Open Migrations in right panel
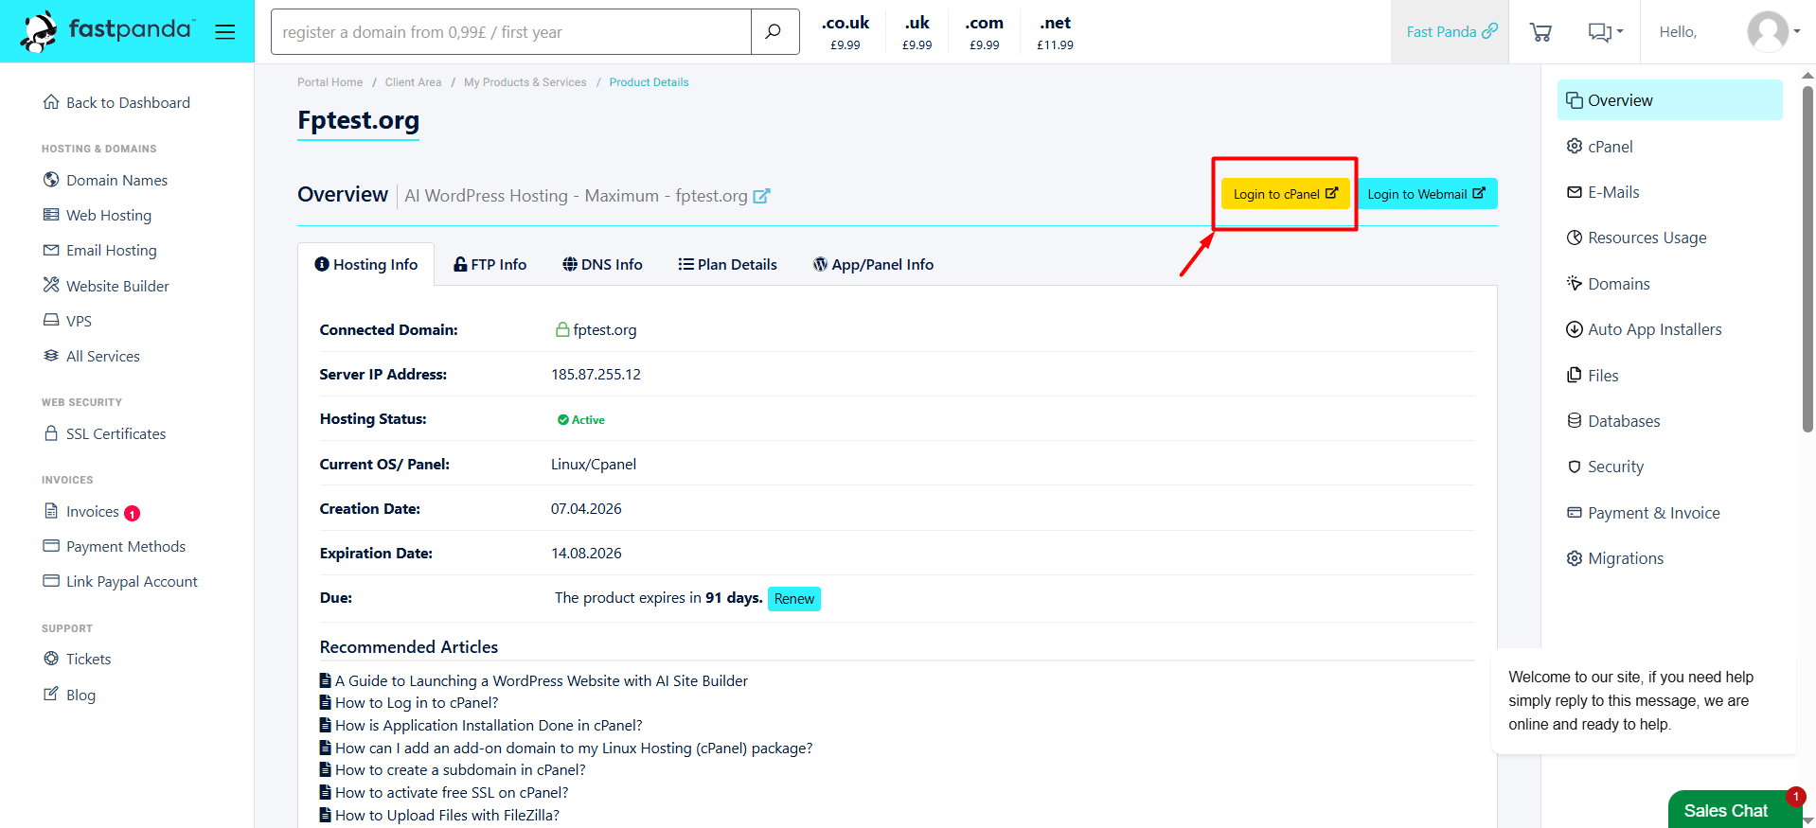The height and width of the screenshot is (828, 1816). pos(1614,558)
